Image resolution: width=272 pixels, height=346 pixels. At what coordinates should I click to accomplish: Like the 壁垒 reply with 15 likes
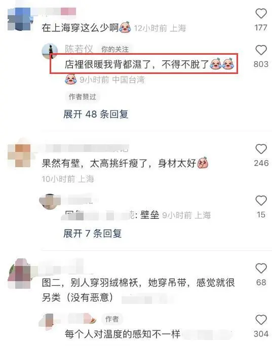tap(261, 201)
